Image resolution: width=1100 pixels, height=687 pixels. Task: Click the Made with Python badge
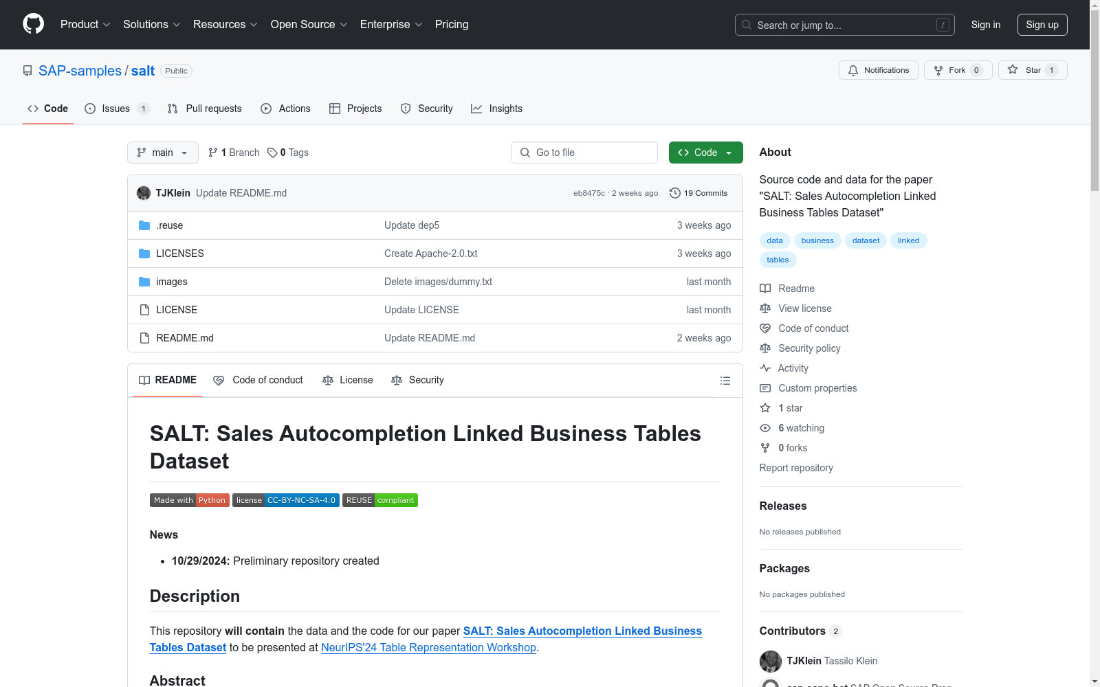(x=190, y=500)
